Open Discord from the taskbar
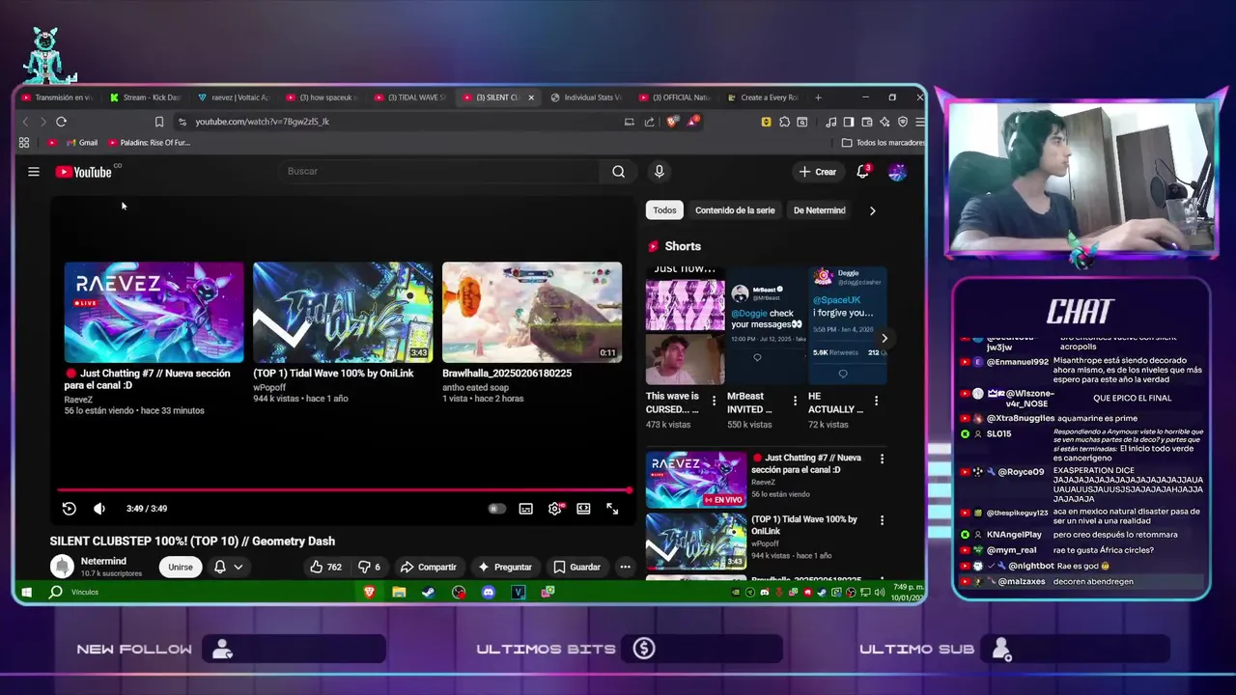This screenshot has height=695, width=1236. click(489, 592)
